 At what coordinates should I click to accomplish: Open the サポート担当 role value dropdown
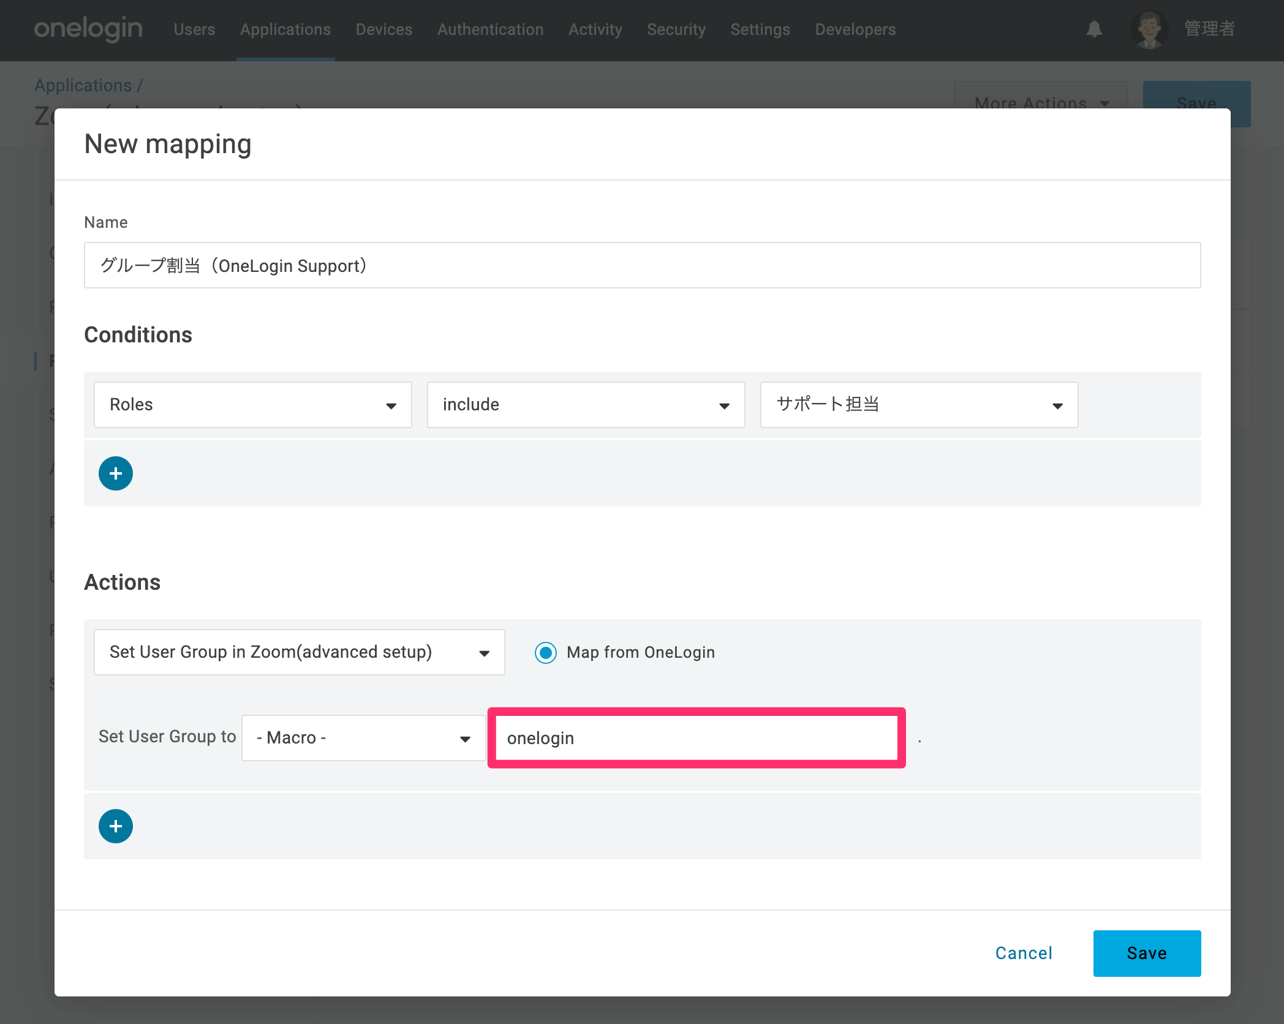pyautogui.click(x=920, y=405)
